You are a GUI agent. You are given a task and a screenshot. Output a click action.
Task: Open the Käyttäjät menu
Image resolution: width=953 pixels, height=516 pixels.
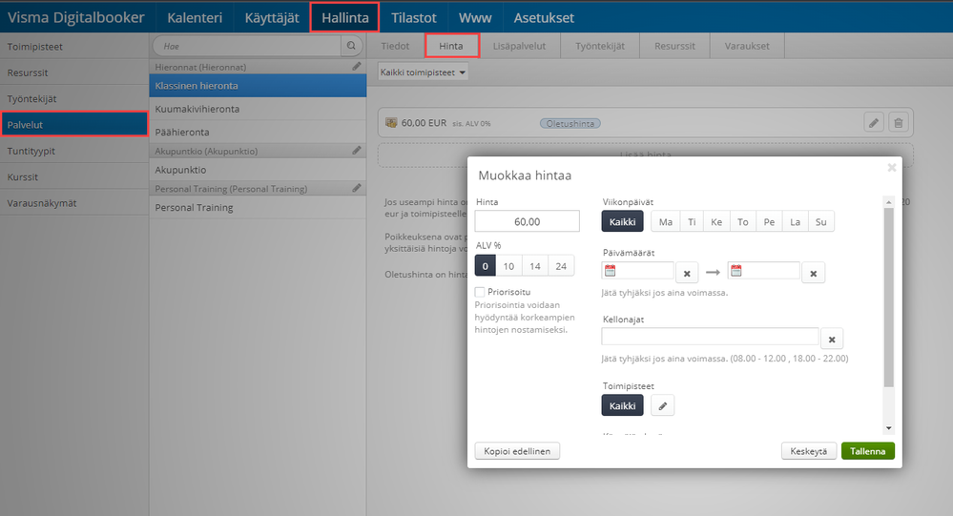(x=272, y=17)
